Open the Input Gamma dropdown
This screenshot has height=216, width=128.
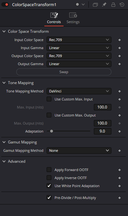(79, 48)
